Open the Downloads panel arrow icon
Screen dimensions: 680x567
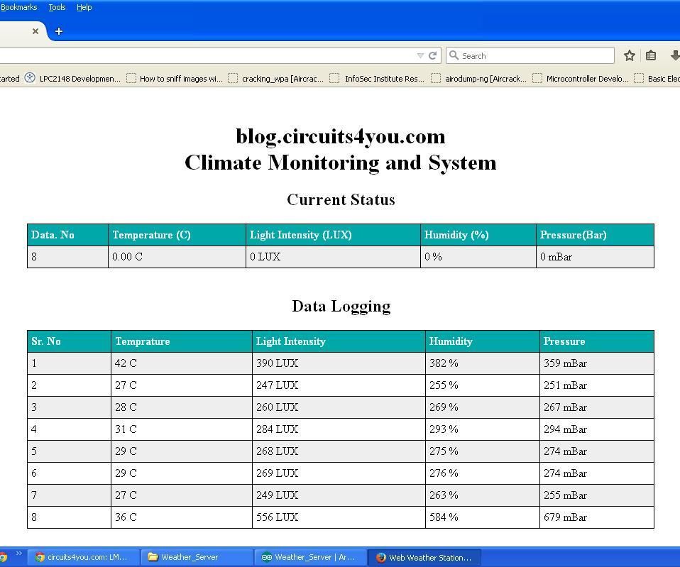[674, 55]
